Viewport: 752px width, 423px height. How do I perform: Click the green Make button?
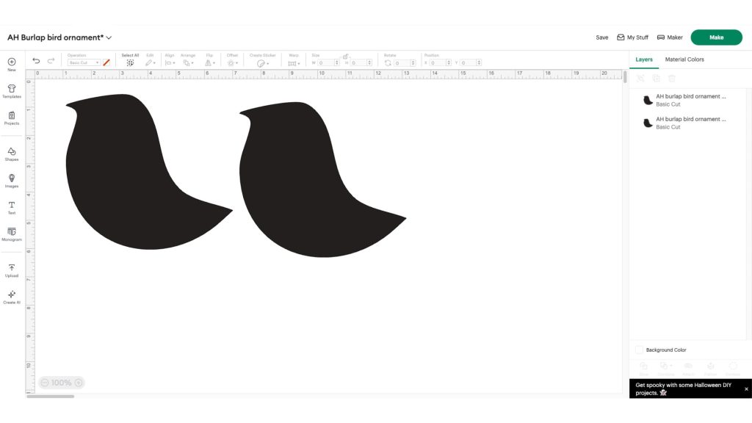click(716, 37)
